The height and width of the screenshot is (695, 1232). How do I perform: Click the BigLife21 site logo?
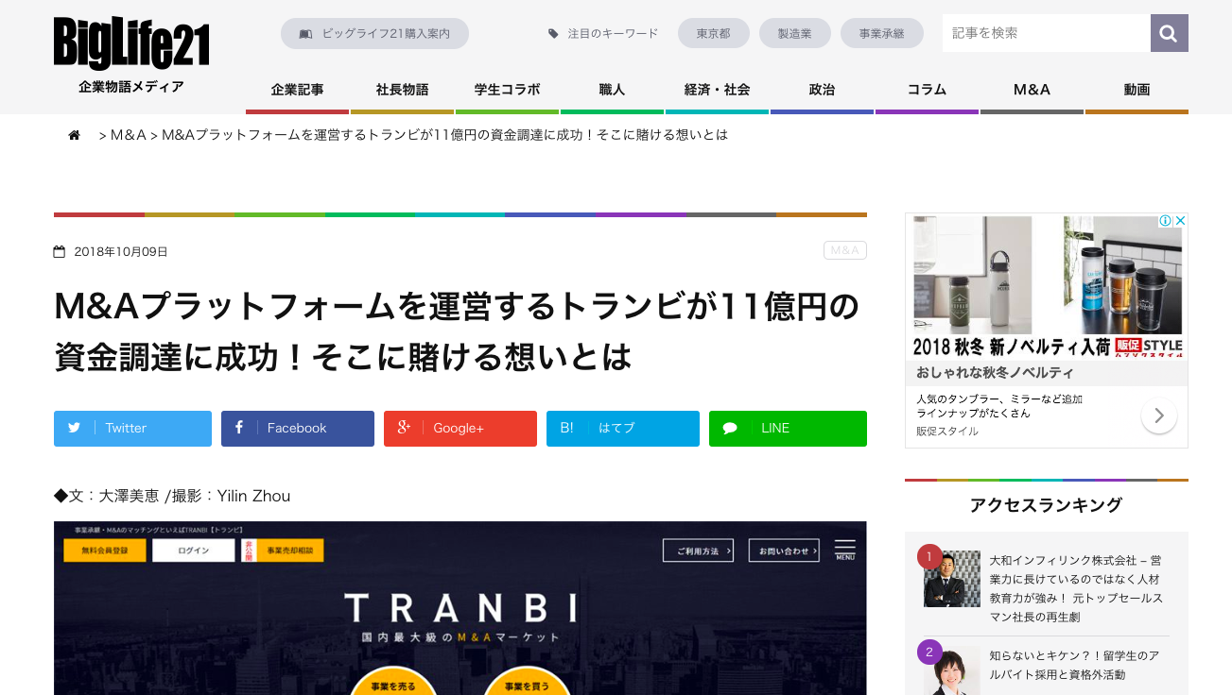(131, 43)
